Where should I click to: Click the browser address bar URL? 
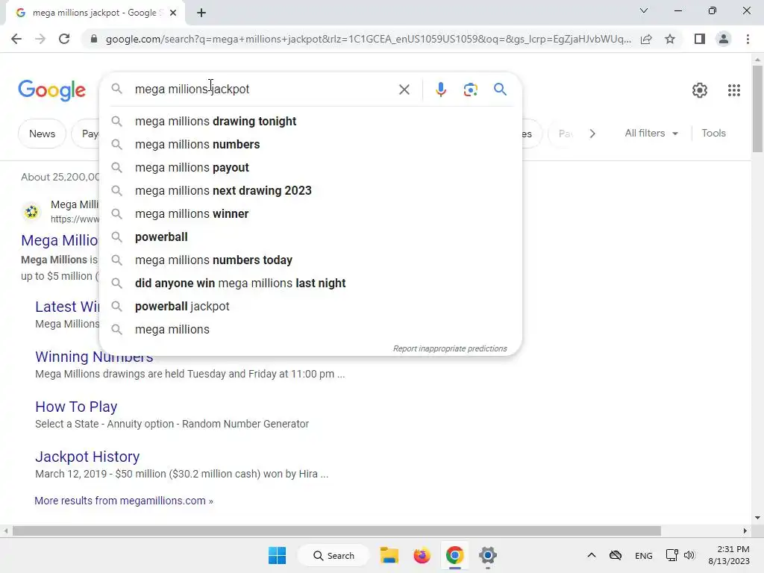coord(368,39)
